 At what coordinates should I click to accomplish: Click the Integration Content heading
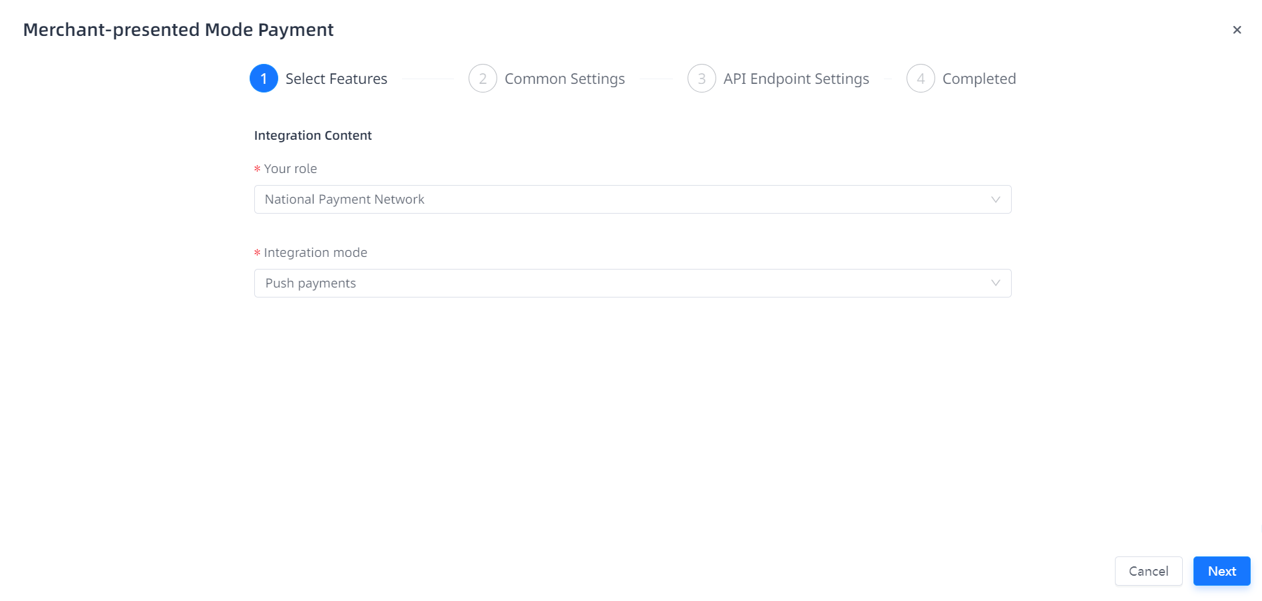tap(313, 136)
